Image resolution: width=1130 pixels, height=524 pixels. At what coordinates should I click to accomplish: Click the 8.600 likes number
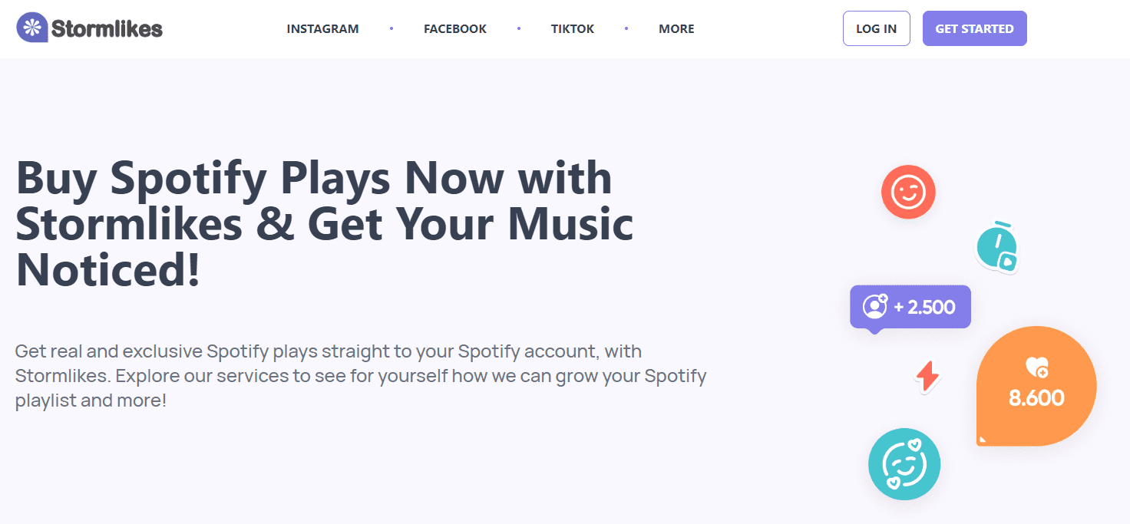click(x=1036, y=398)
